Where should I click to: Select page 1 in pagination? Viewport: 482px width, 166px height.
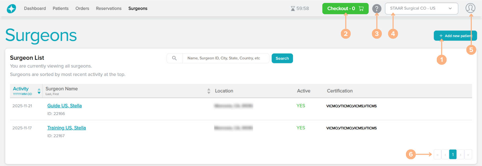(x=453, y=155)
